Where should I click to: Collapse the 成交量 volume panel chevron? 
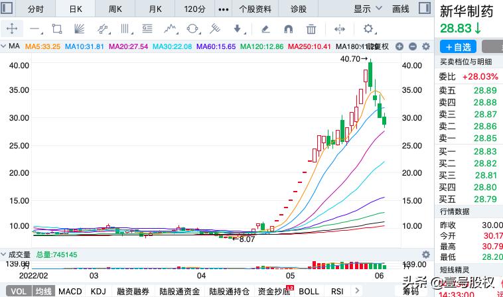(x=3, y=255)
